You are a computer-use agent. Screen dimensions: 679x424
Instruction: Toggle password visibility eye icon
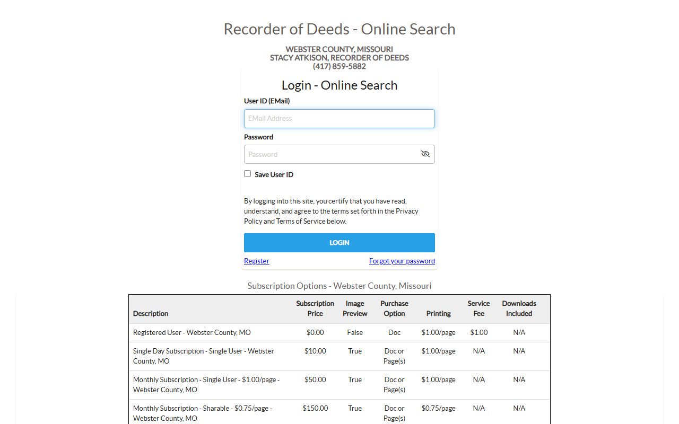425,154
